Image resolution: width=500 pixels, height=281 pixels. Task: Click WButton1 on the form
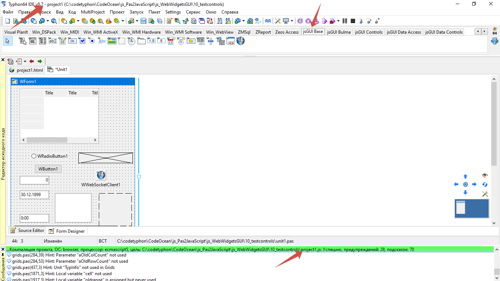[48, 169]
